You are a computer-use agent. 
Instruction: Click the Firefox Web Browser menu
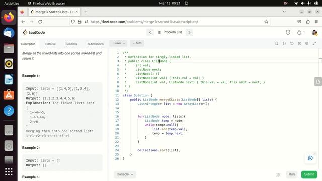point(46,3)
